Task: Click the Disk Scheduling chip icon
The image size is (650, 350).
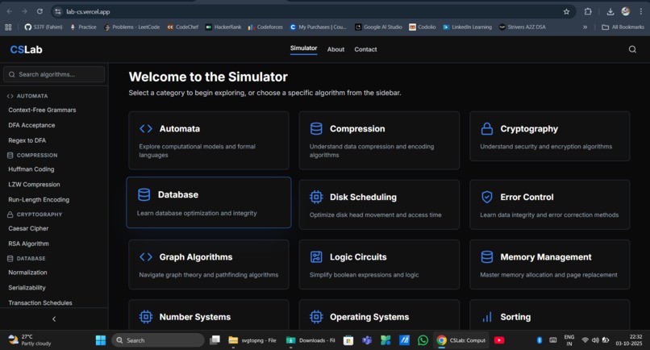Action: (316, 197)
